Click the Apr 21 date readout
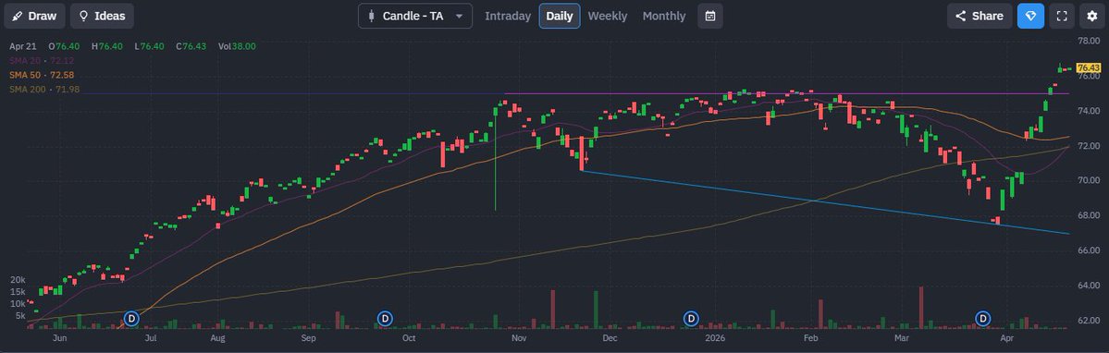The height and width of the screenshot is (353, 1109). 23,46
